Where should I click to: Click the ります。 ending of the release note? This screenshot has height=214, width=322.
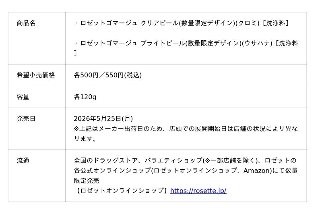[x=85, y=139]
